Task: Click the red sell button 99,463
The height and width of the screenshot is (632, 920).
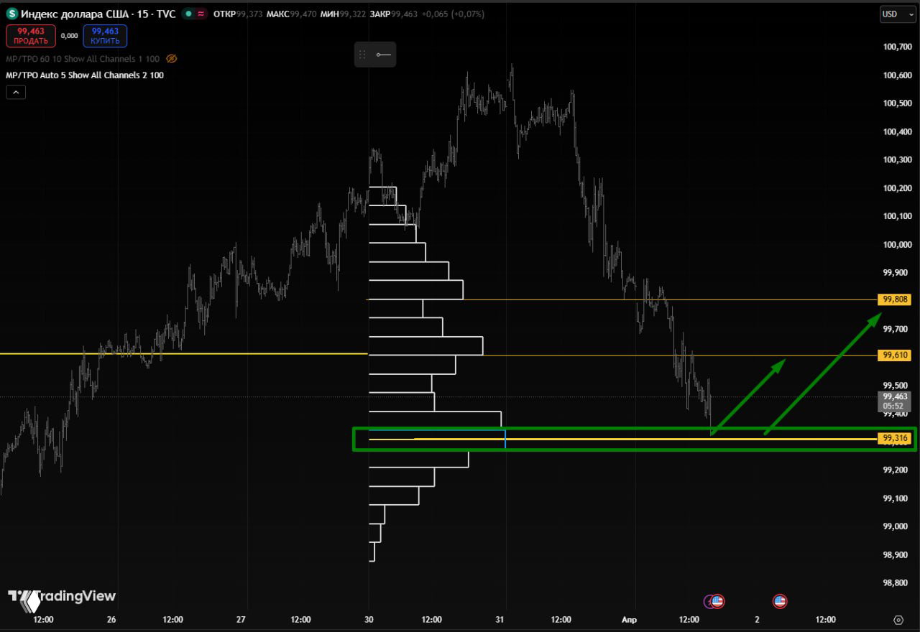Action: (x=30, y=36)
